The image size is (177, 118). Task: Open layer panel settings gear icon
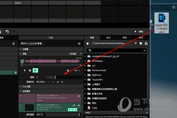tap(13, 44)
